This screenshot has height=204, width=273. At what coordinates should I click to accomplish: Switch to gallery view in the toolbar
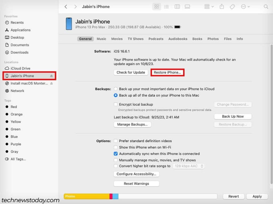(x=187, y=6)
